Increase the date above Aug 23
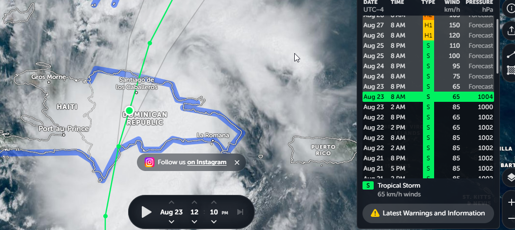The image size is (515, 230). 172,202
